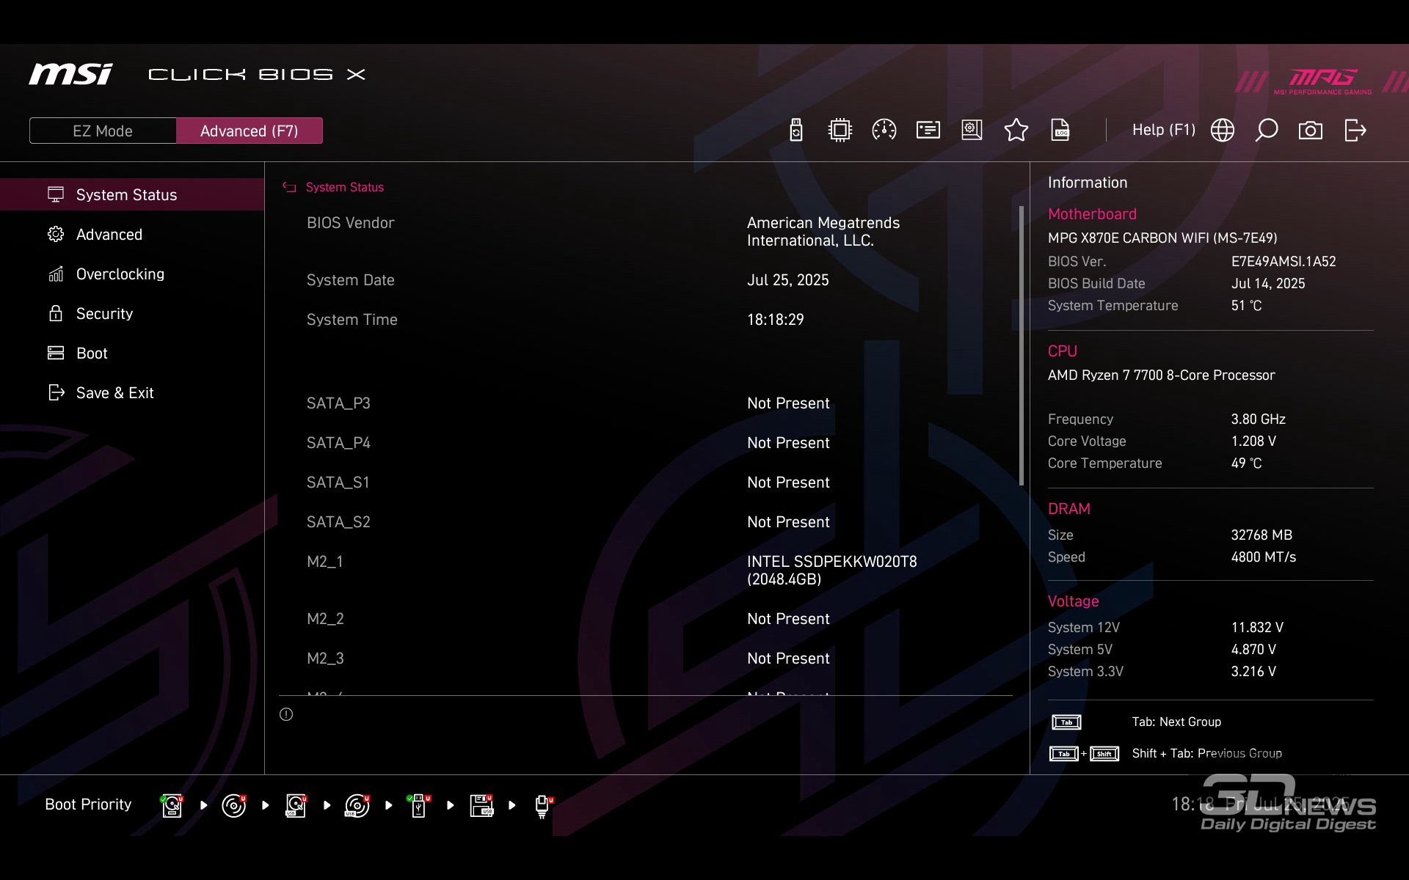The image size is (1409, 880).
Task: Select hard disk boot priority icon
Action: tap(172, 805)
